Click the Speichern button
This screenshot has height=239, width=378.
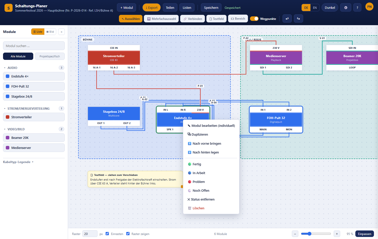point(211,8)
